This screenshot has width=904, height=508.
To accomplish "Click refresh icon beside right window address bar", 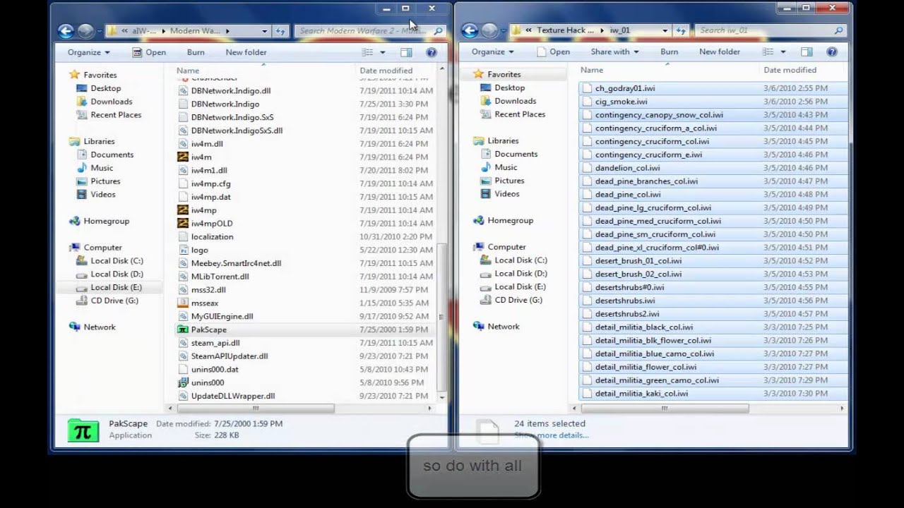I will 681,30.
